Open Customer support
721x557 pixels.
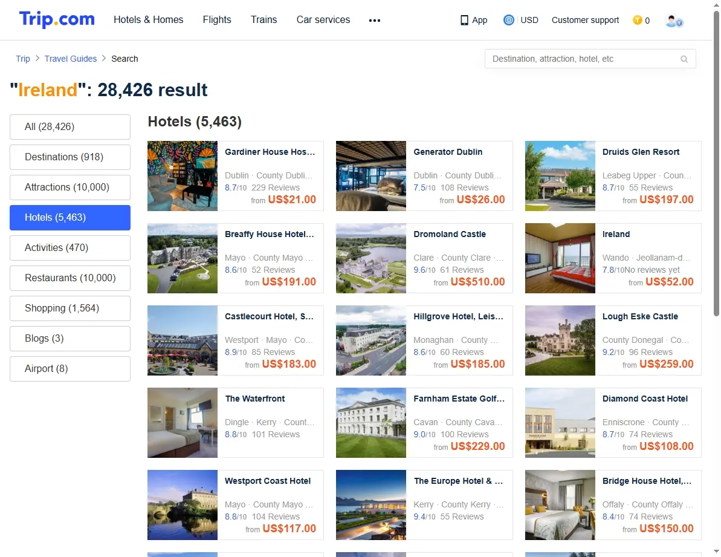click(x=586, y=20)
